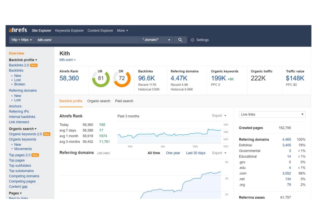This screenshot has height=224, width=317.
Task: Open the New link under Backlinks
Action: (18, 76)
